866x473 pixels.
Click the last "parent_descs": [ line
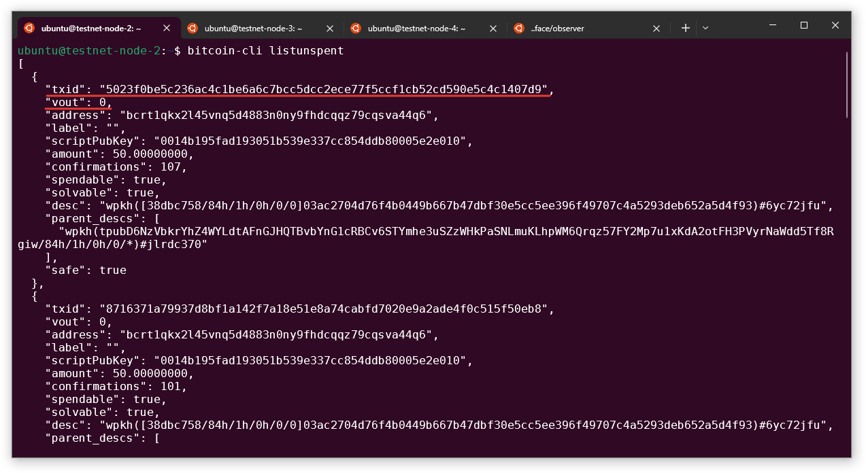[102, 438]
